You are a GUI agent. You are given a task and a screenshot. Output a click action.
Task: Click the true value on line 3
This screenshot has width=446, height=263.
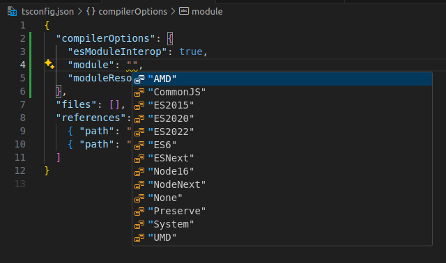click(191, 51)
